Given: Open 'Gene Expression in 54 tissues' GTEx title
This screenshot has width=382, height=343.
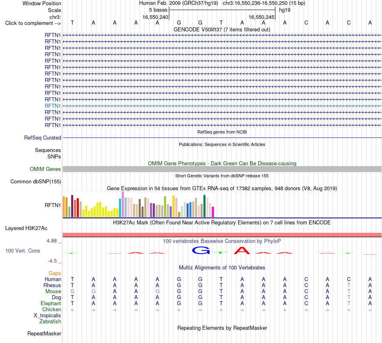Looking at the screenshot, I should pyautogui.click(x=222, y=188).
